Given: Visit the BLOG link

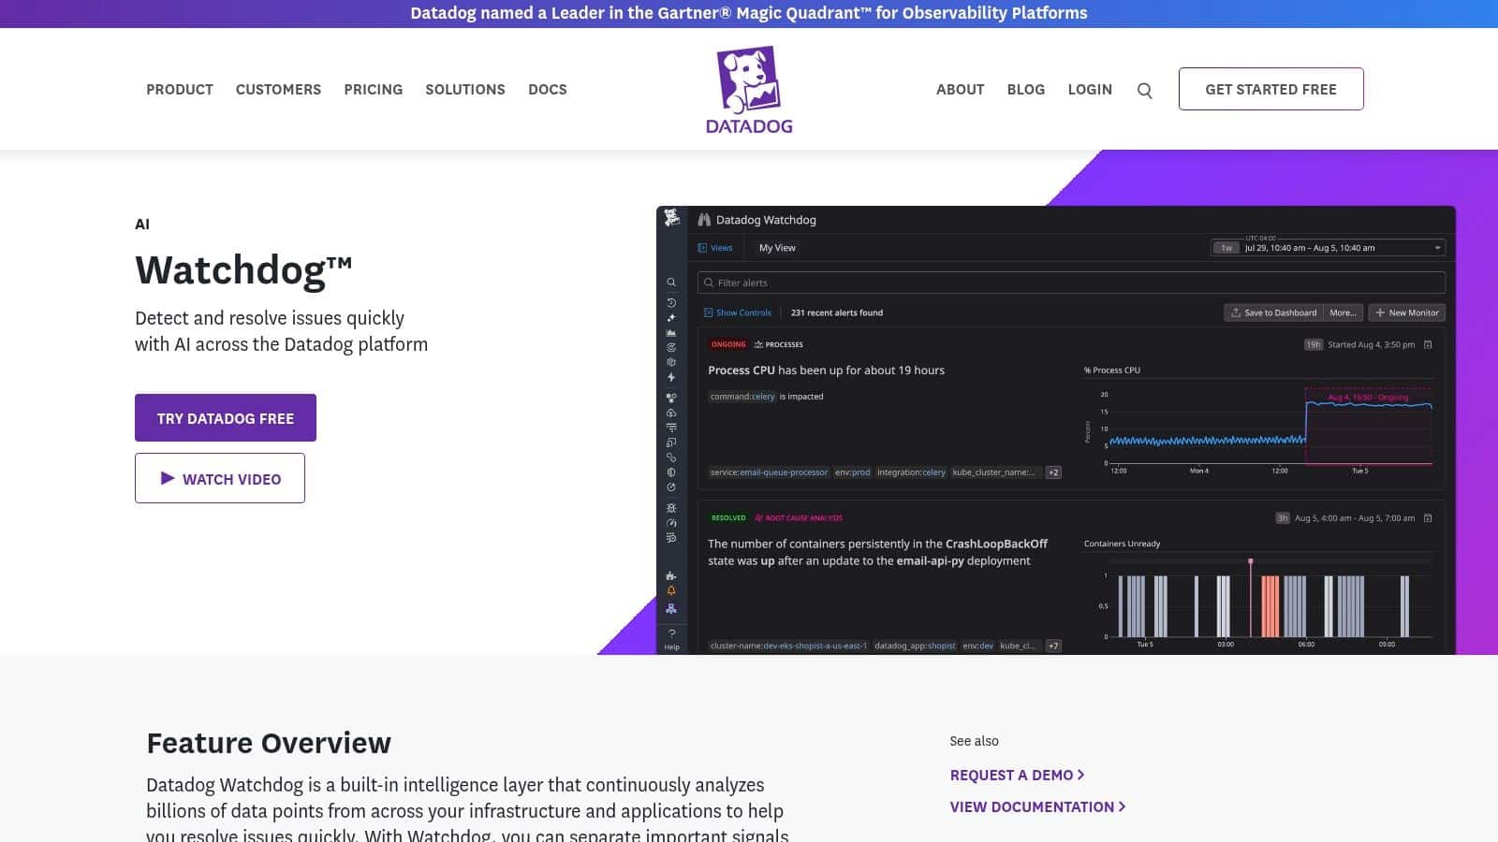Looking at the screenshot, I should tap(1026, 90).
